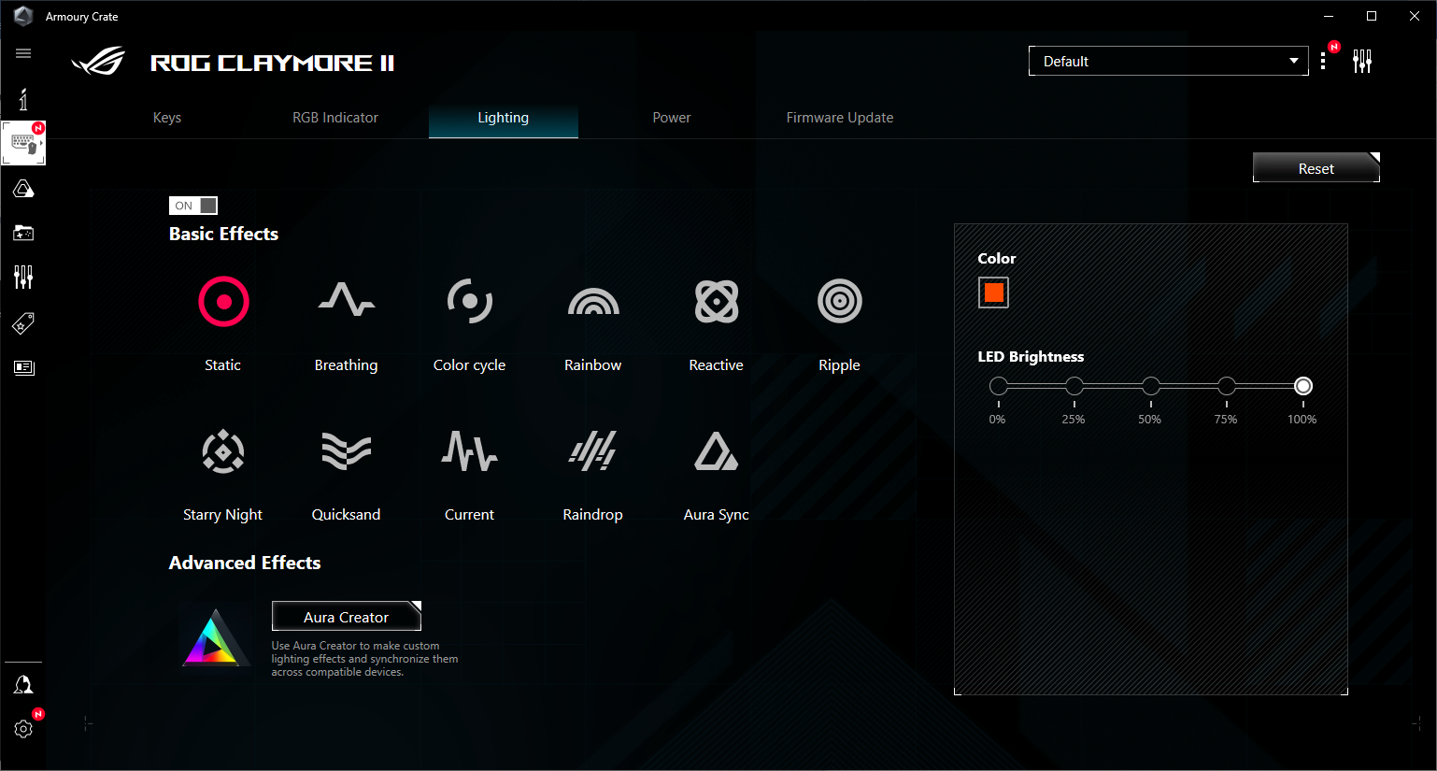Pick the Color cycle effect

pos(470,302)
